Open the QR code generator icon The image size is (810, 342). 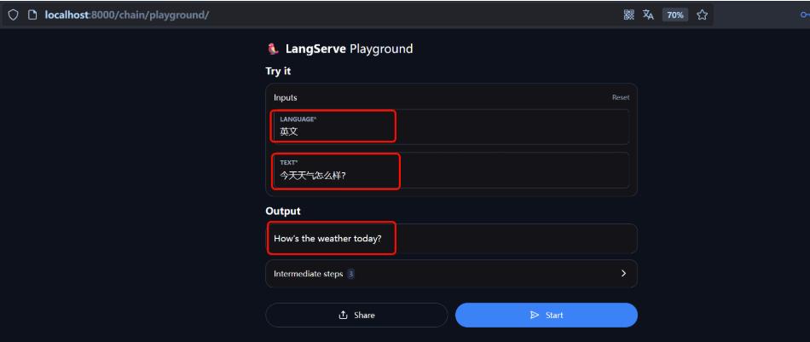628,15
